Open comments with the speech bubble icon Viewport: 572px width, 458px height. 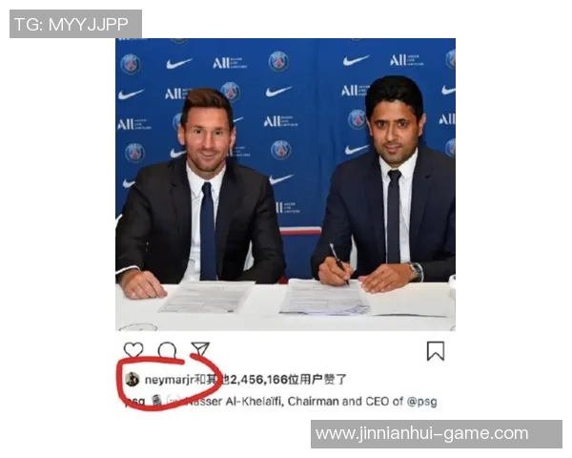167,350
